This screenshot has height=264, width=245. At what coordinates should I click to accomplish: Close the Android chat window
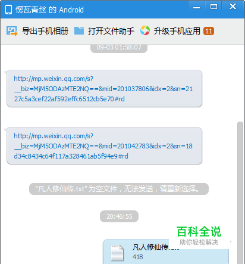(x=233, y=7)
